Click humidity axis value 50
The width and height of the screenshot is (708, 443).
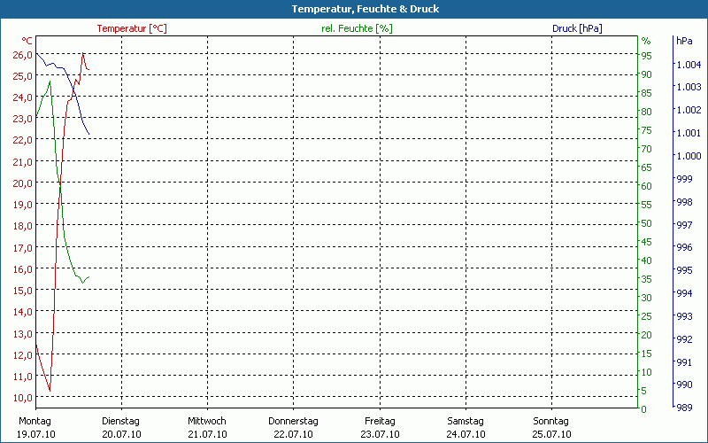click(647, 223)
